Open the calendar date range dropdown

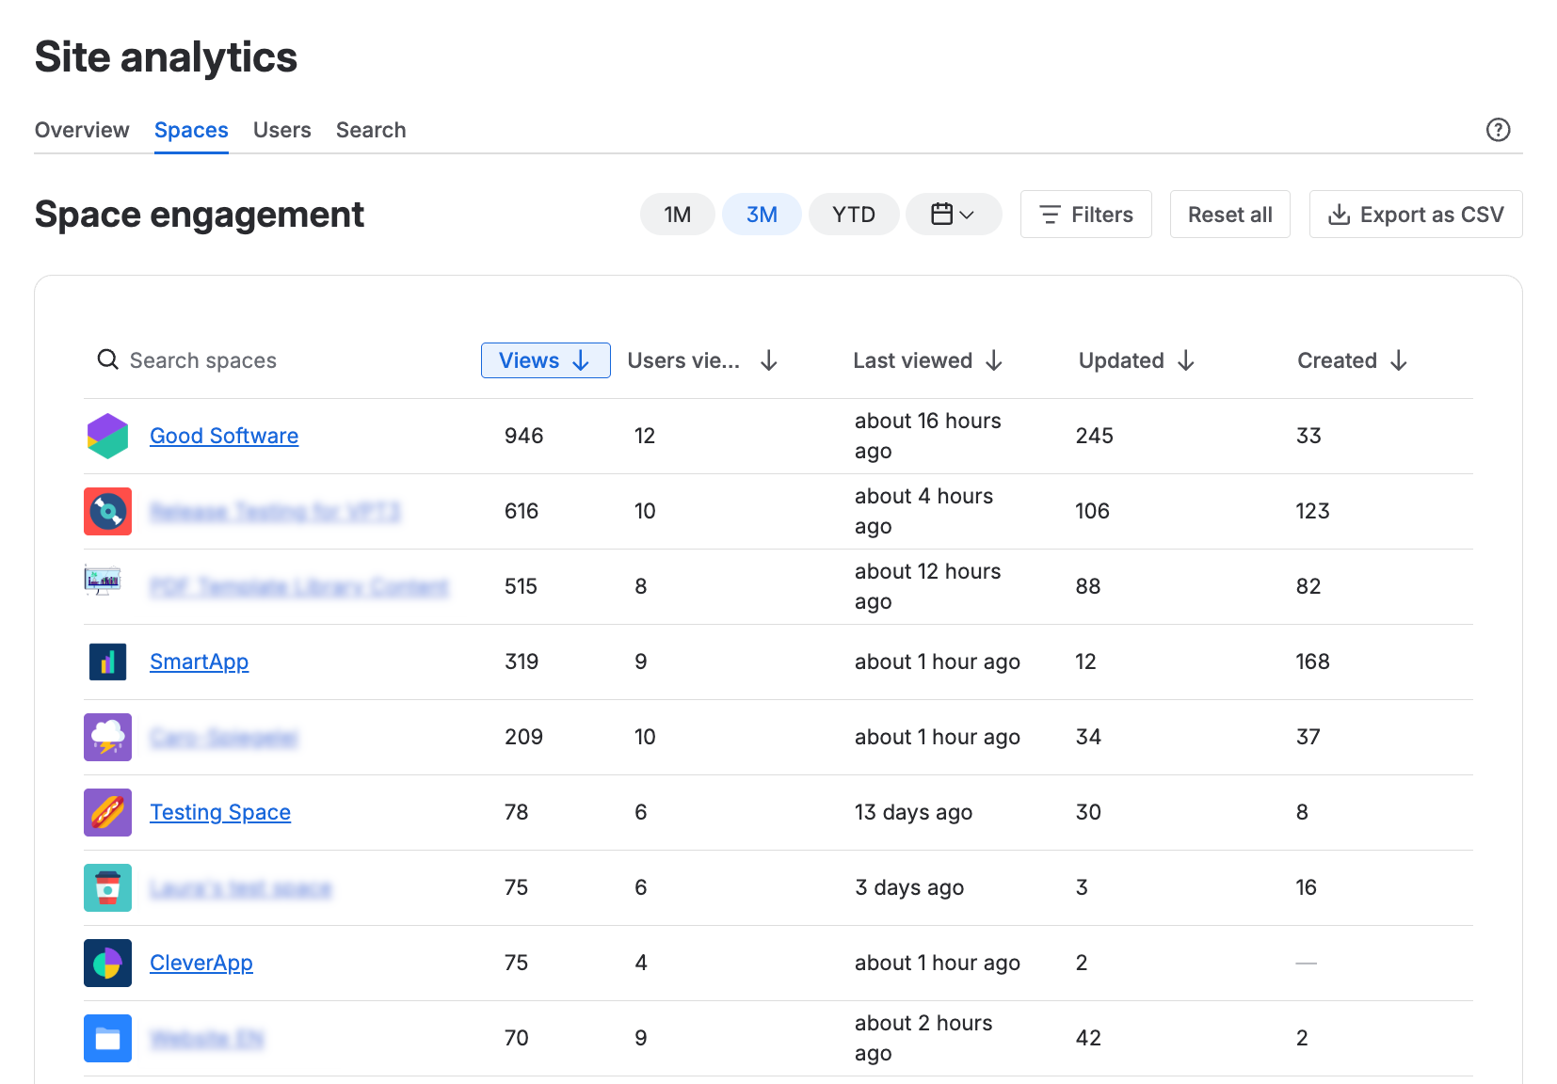953,215
